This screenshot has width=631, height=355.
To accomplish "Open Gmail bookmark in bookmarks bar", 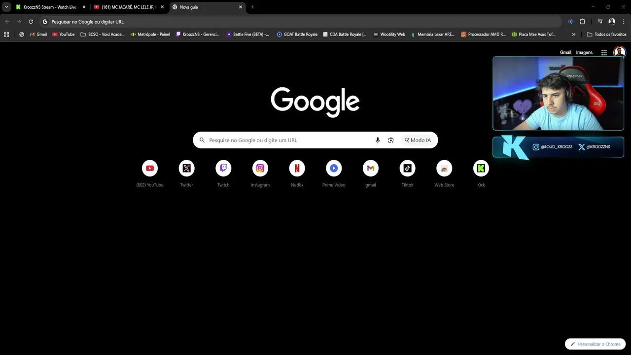I will coord(38,35).
